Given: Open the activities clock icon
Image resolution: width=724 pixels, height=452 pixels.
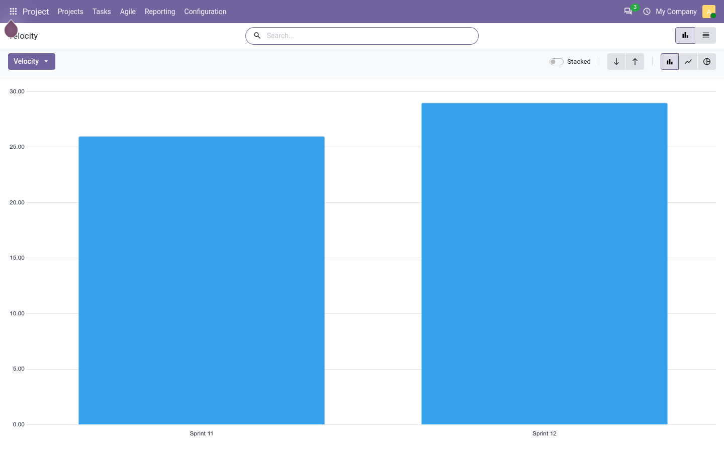Looking at the screenshot, I should click(x=647, y=12).
